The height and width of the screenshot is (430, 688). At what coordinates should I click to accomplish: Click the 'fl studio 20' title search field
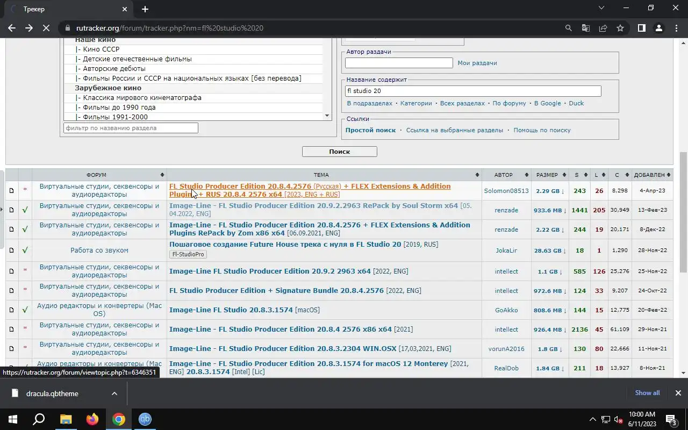coord(473,91)
